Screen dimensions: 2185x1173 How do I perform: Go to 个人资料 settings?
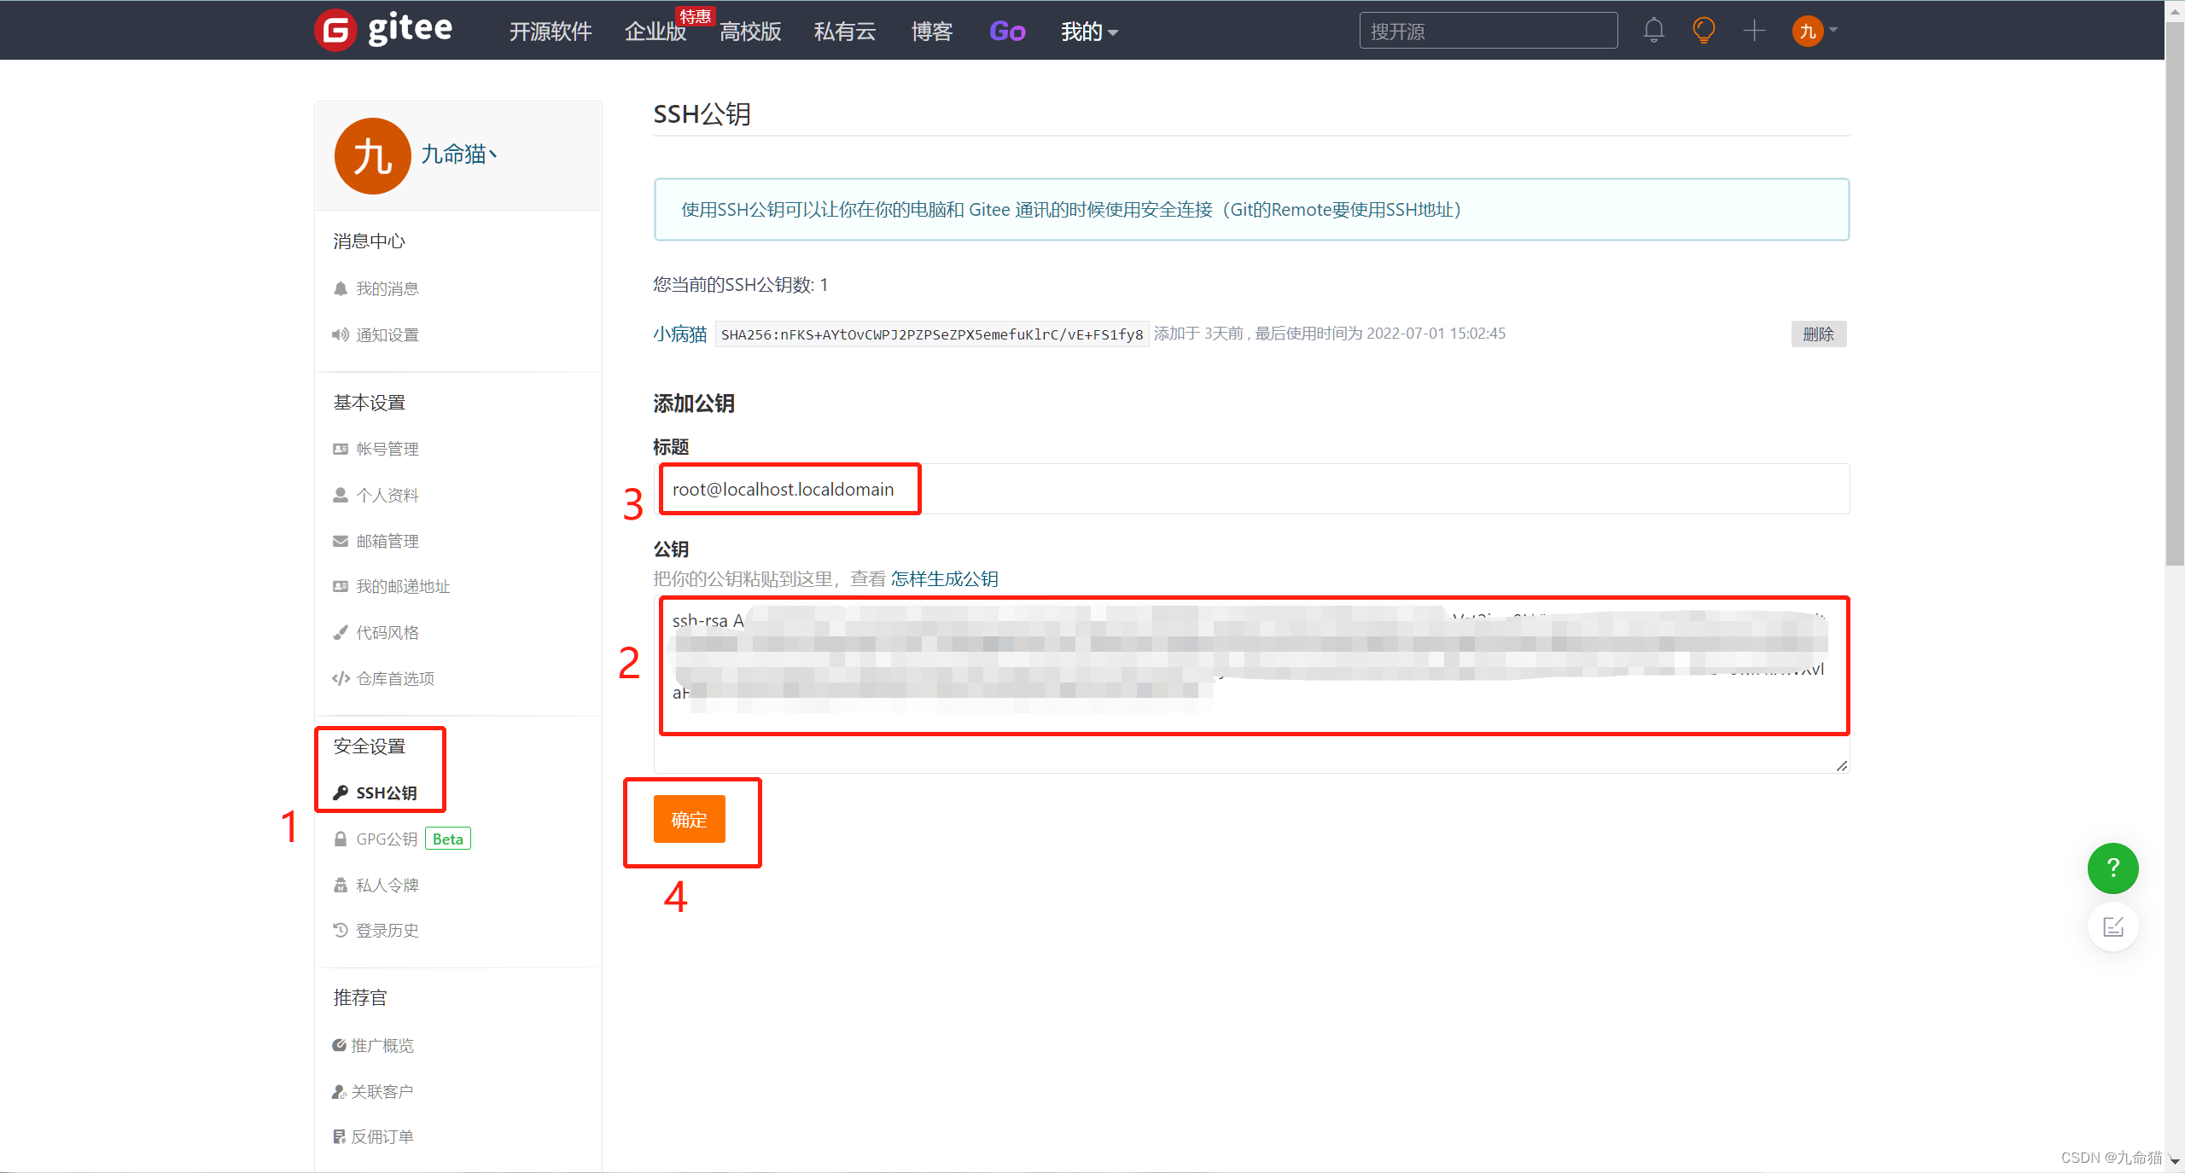pyautogui.click(x=387, y=495)
